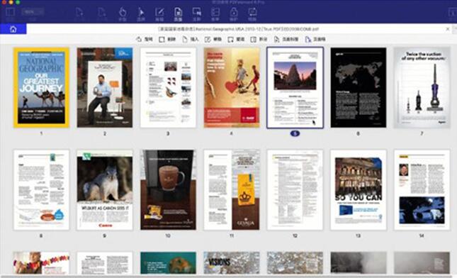The width and height of the screenshot is (457, 278).
Task: Select page 1 National Geographic cover thumbnail
Action: (x=41, y=87)
